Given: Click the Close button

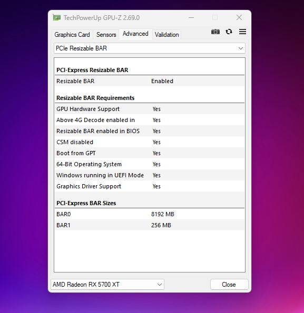Looking at the screenshot, I should [229, 284].
